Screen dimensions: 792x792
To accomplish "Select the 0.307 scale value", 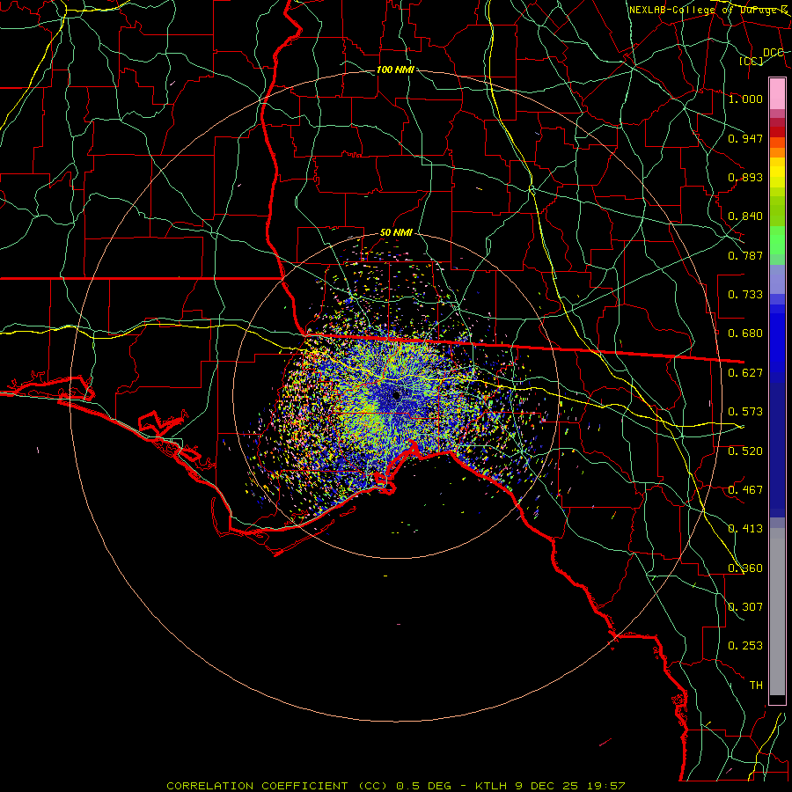I will [745, 607].
